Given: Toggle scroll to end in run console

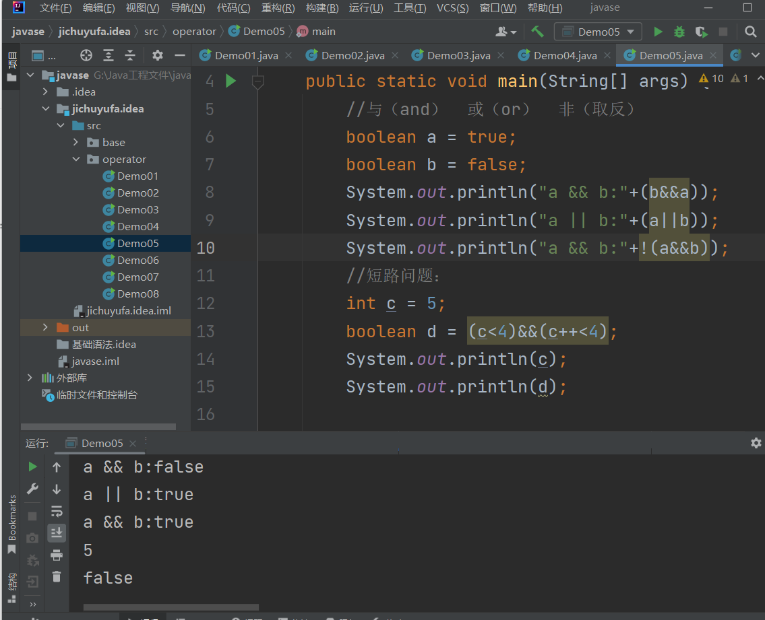Looking at the screenshot, I should click(57, 533).
